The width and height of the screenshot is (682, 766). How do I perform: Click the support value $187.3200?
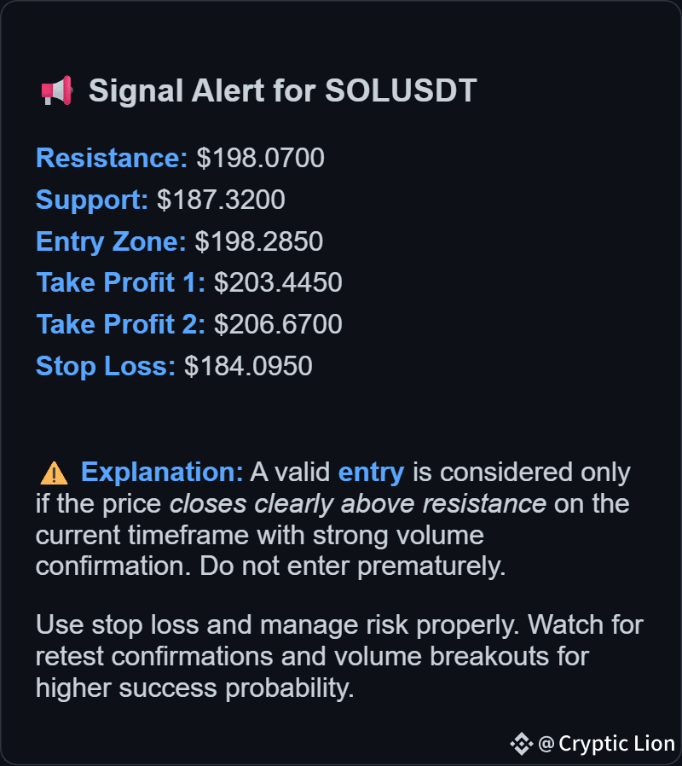(221, 200)
